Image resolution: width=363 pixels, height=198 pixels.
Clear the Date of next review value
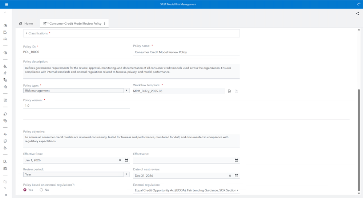tap(230, 176)
